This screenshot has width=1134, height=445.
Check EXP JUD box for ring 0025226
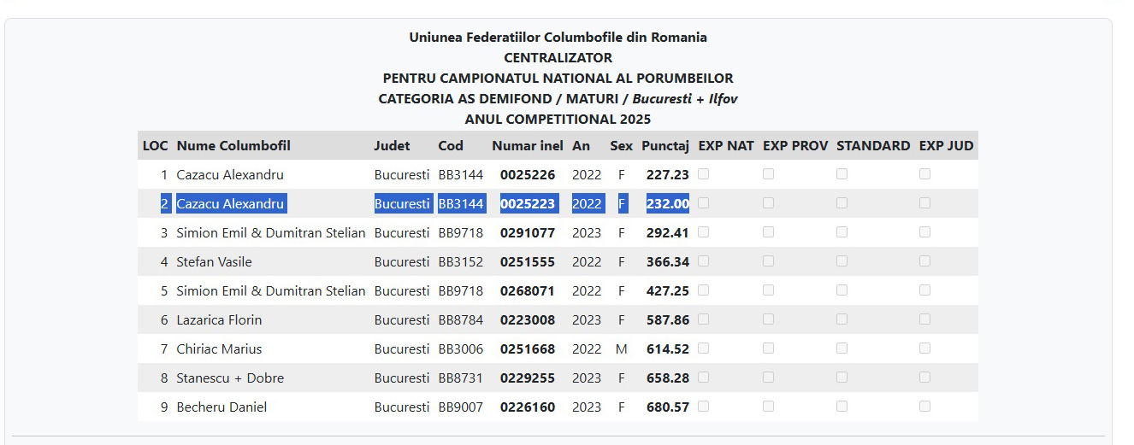click(x=924, y=174)
